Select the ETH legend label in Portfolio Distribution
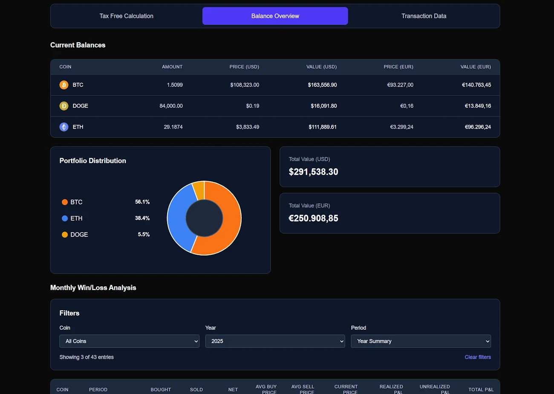This screenshot has height=394, width=554. pyautogui.click(x=77, y=218)
